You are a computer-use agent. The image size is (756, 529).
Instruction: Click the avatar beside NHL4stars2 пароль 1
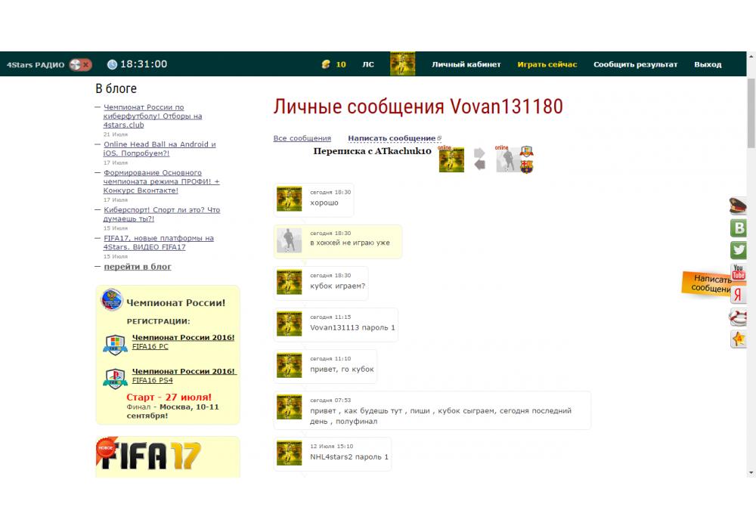click(x=290, y=453)
